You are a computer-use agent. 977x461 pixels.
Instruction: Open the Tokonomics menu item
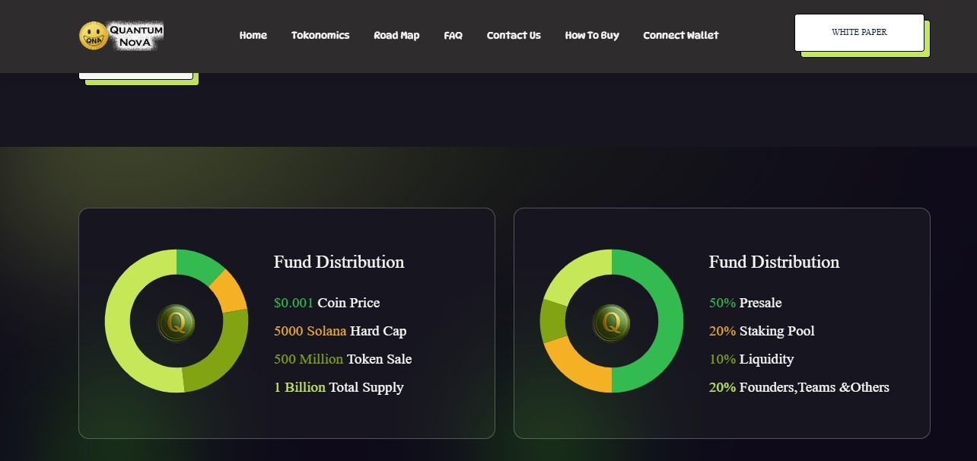pyautogui.click(x=320, y=35)
